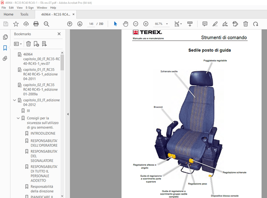This screenshot has width=267, height=198.
Task: Activate the selection arrow tool
Action: 115,24
